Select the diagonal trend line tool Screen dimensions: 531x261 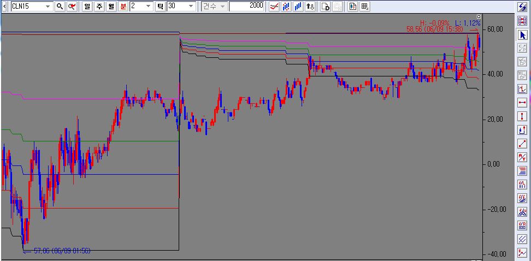tap(522, 144)
